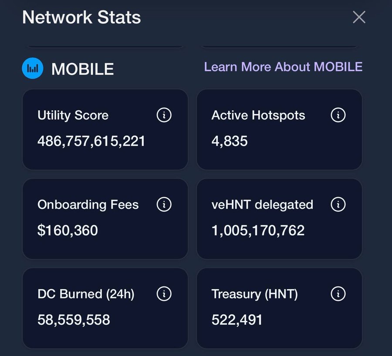The width and height of the screenshot is (392, 356).
Task: Select the veHNT delegated value 1,005,170,762
Action: [258, 230]
